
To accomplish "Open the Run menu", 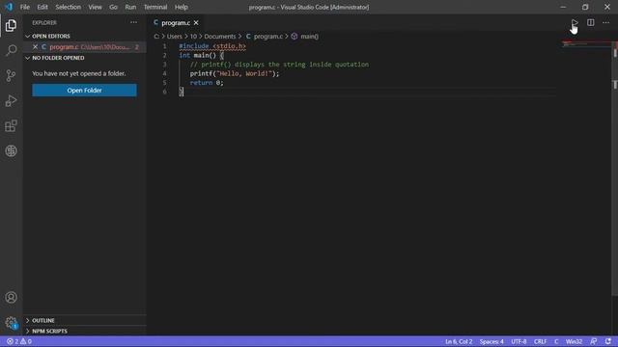I will coord(130,7).
